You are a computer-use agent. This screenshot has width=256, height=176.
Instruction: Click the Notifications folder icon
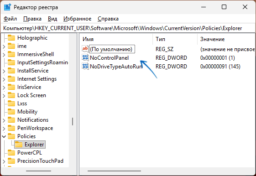[11, 120]
